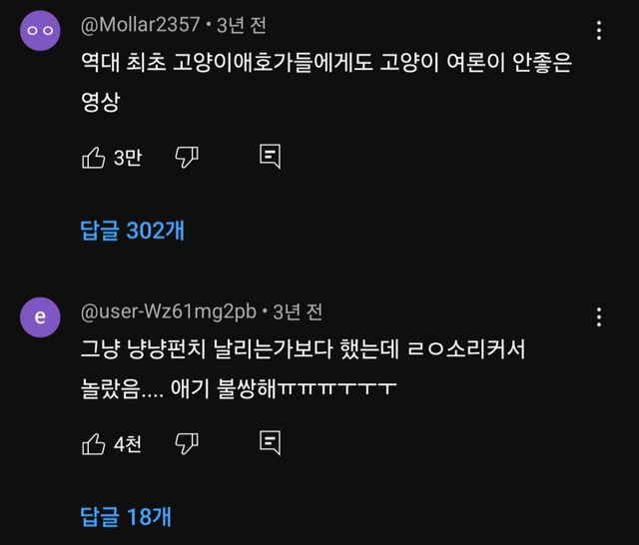The image size is (639, 545).
Task: Like the comment by @Mollar2357
Action: point(93,157)
